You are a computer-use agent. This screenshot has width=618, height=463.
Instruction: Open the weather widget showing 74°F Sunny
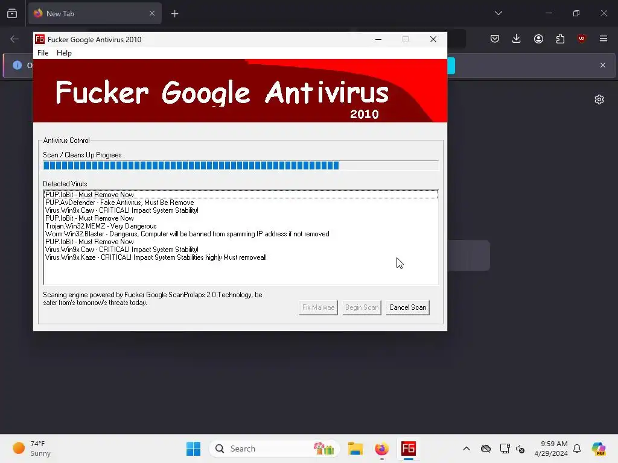pyautogui.click(x=32, y=449)
